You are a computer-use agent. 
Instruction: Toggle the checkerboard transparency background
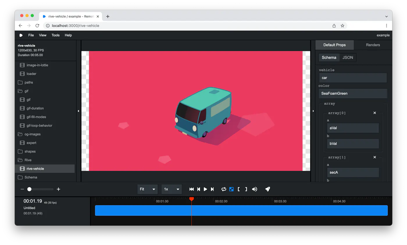(231, 189)
